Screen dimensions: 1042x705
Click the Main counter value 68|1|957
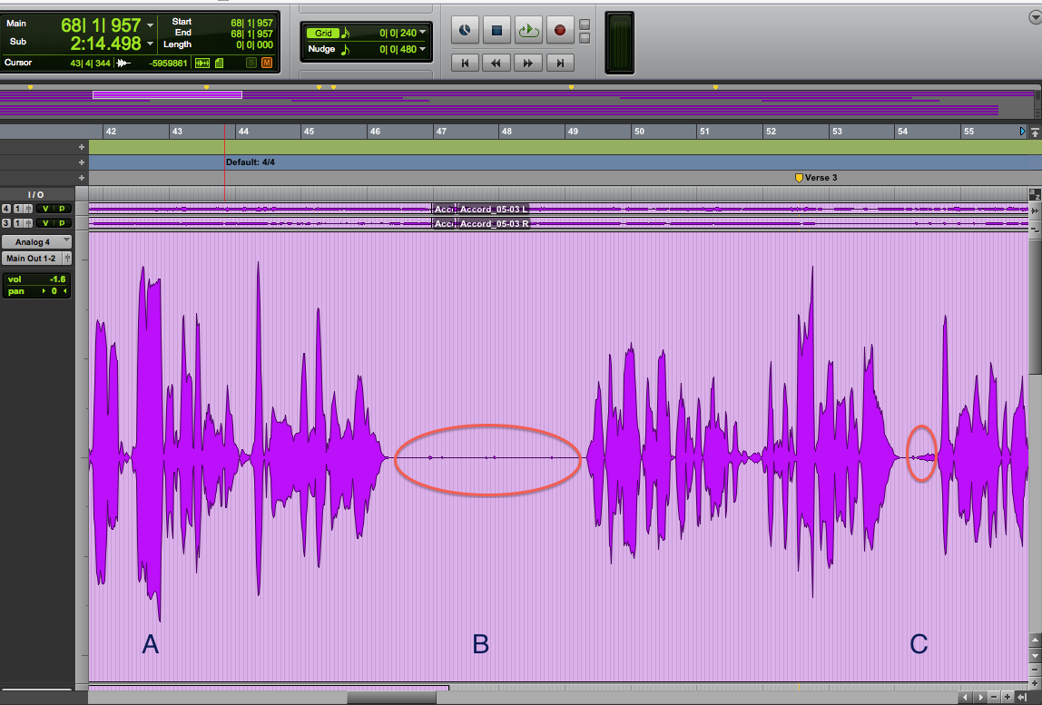pos(101,25)
